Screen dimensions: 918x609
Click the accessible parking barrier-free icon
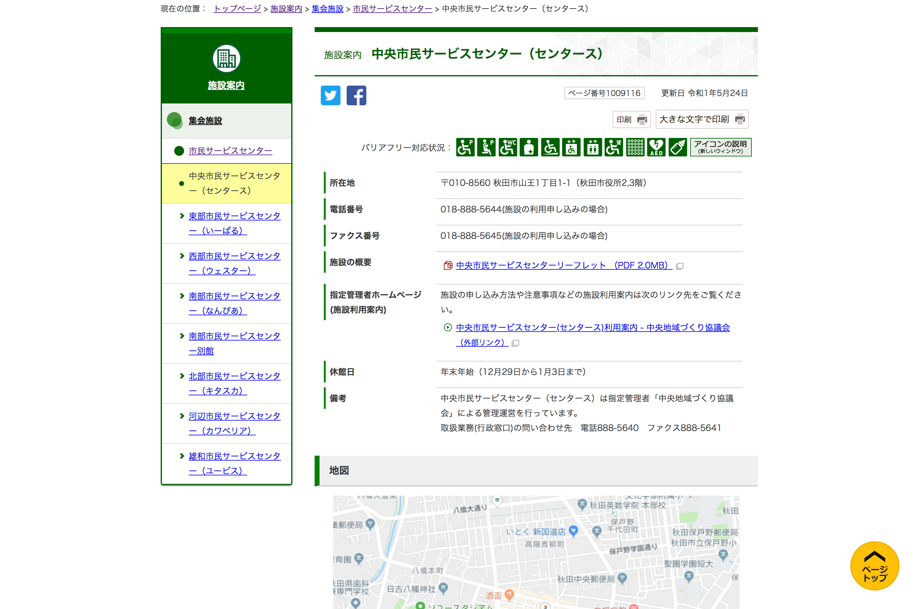[465, 147]
